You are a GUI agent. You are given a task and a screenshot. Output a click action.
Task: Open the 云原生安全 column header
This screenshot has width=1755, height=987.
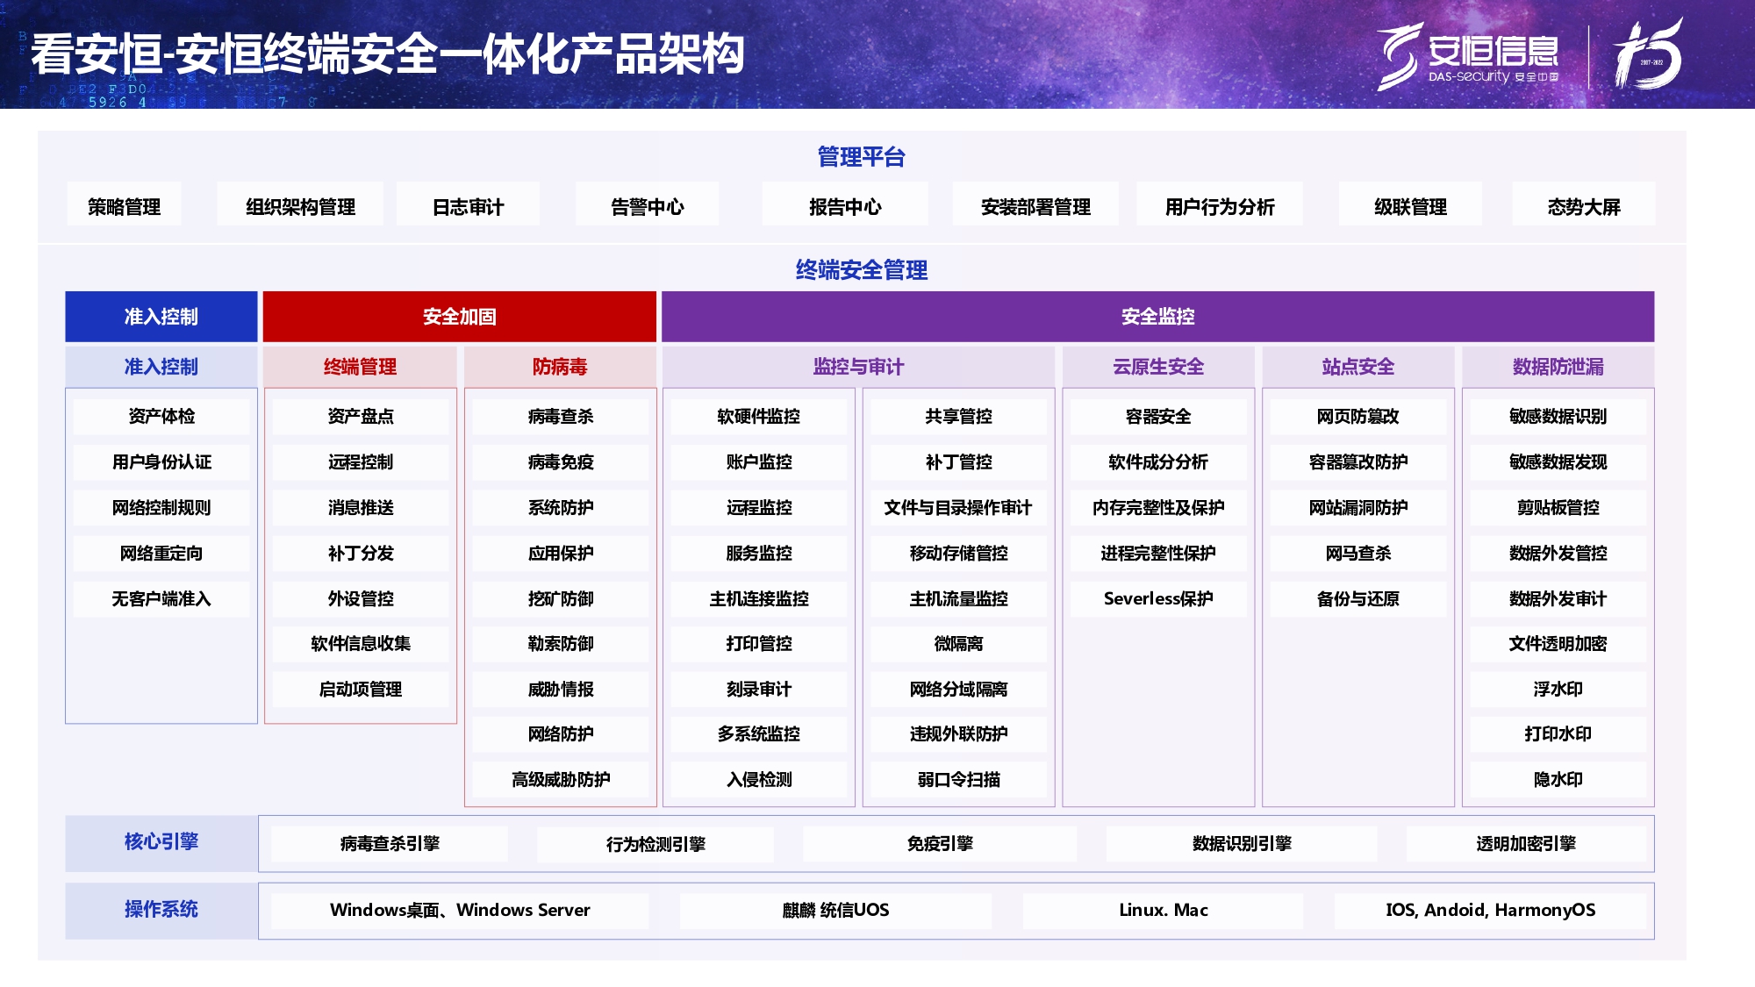tap(1158, 368)
